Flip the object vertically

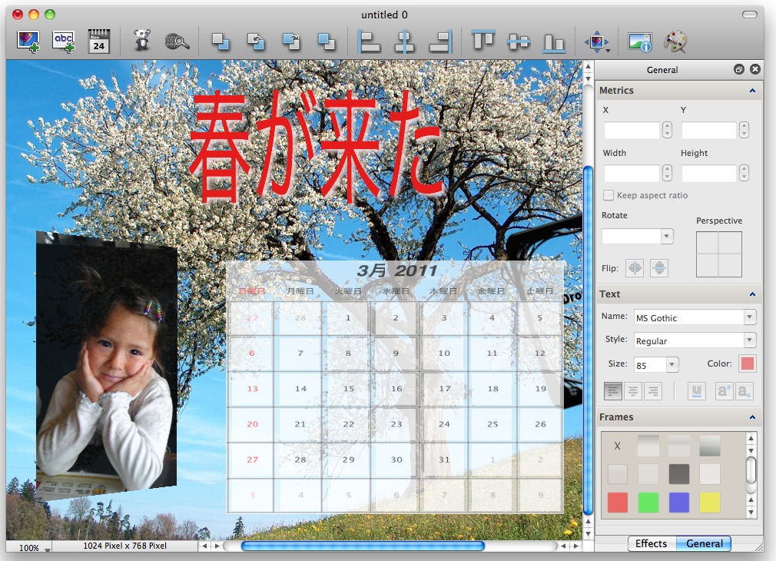pyautogui.click(x=658, y=268)
